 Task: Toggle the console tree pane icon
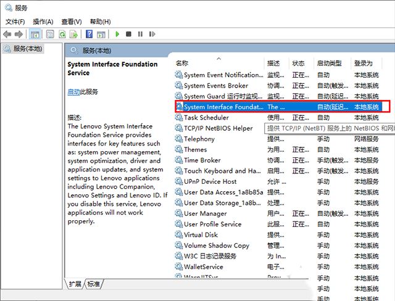pos(35,34)
